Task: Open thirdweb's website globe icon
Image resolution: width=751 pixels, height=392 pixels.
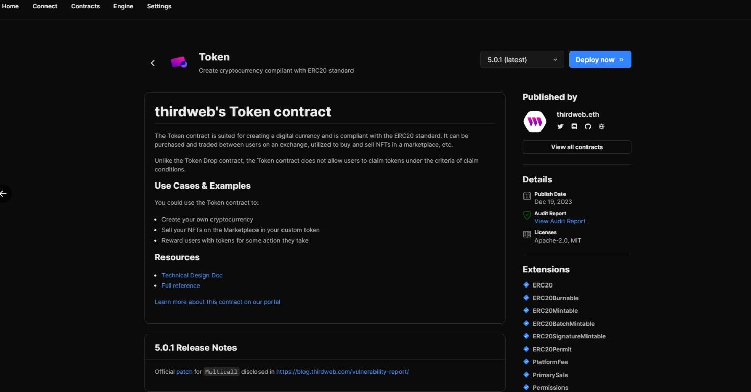Action: click(601, 126)
